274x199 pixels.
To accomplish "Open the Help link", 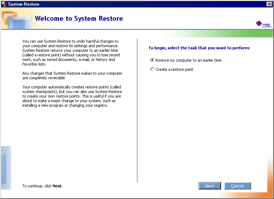I will pyautogui.click(x=266, y=25).
